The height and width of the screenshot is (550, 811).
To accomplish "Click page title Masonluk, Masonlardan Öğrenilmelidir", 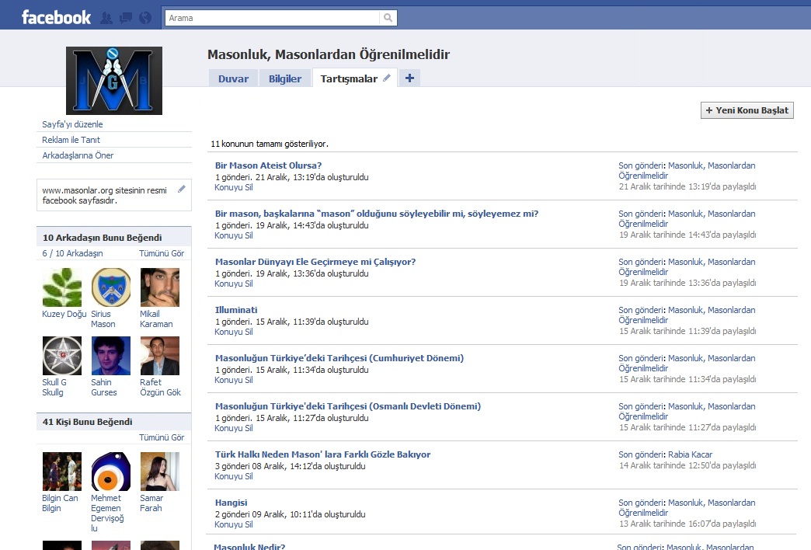I will click(x=329, y=54).
